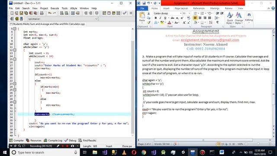Click the Sort icon in Word paragraph group

[211, 23]
